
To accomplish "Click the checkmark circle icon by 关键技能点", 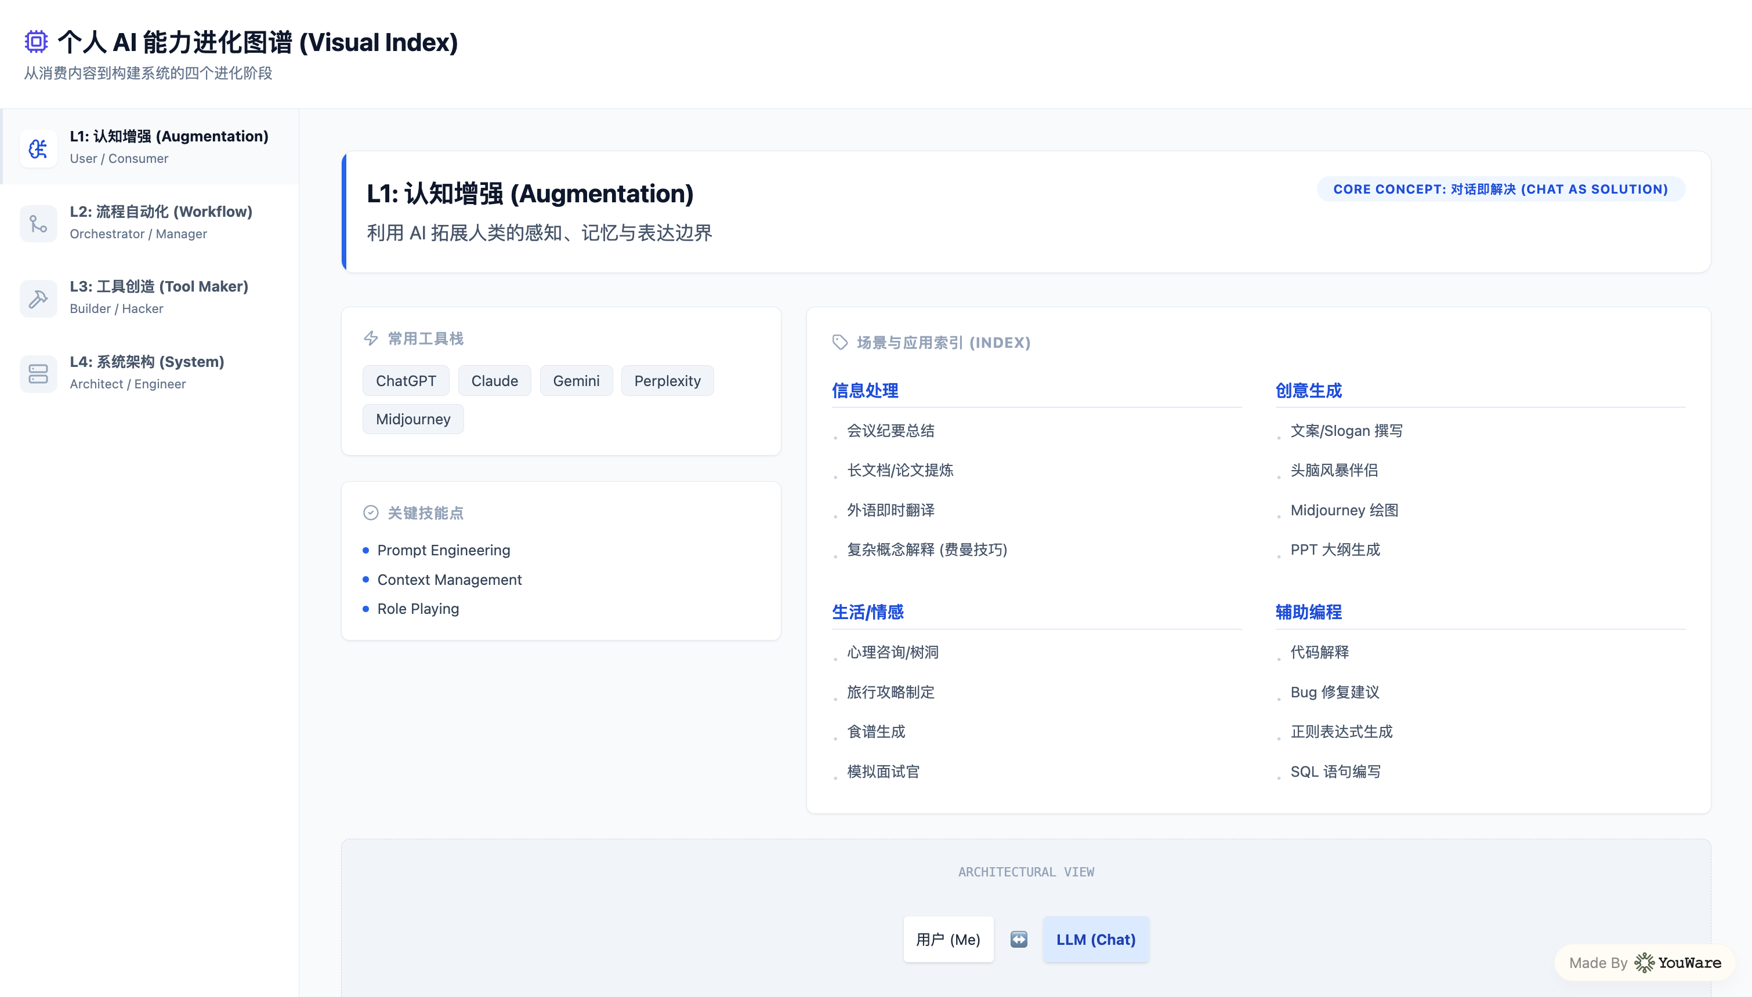I will pyautogui.click(x=371, y=513).
